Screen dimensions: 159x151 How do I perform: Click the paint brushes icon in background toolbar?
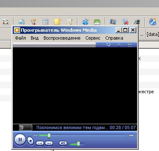(x=33, y=22)
